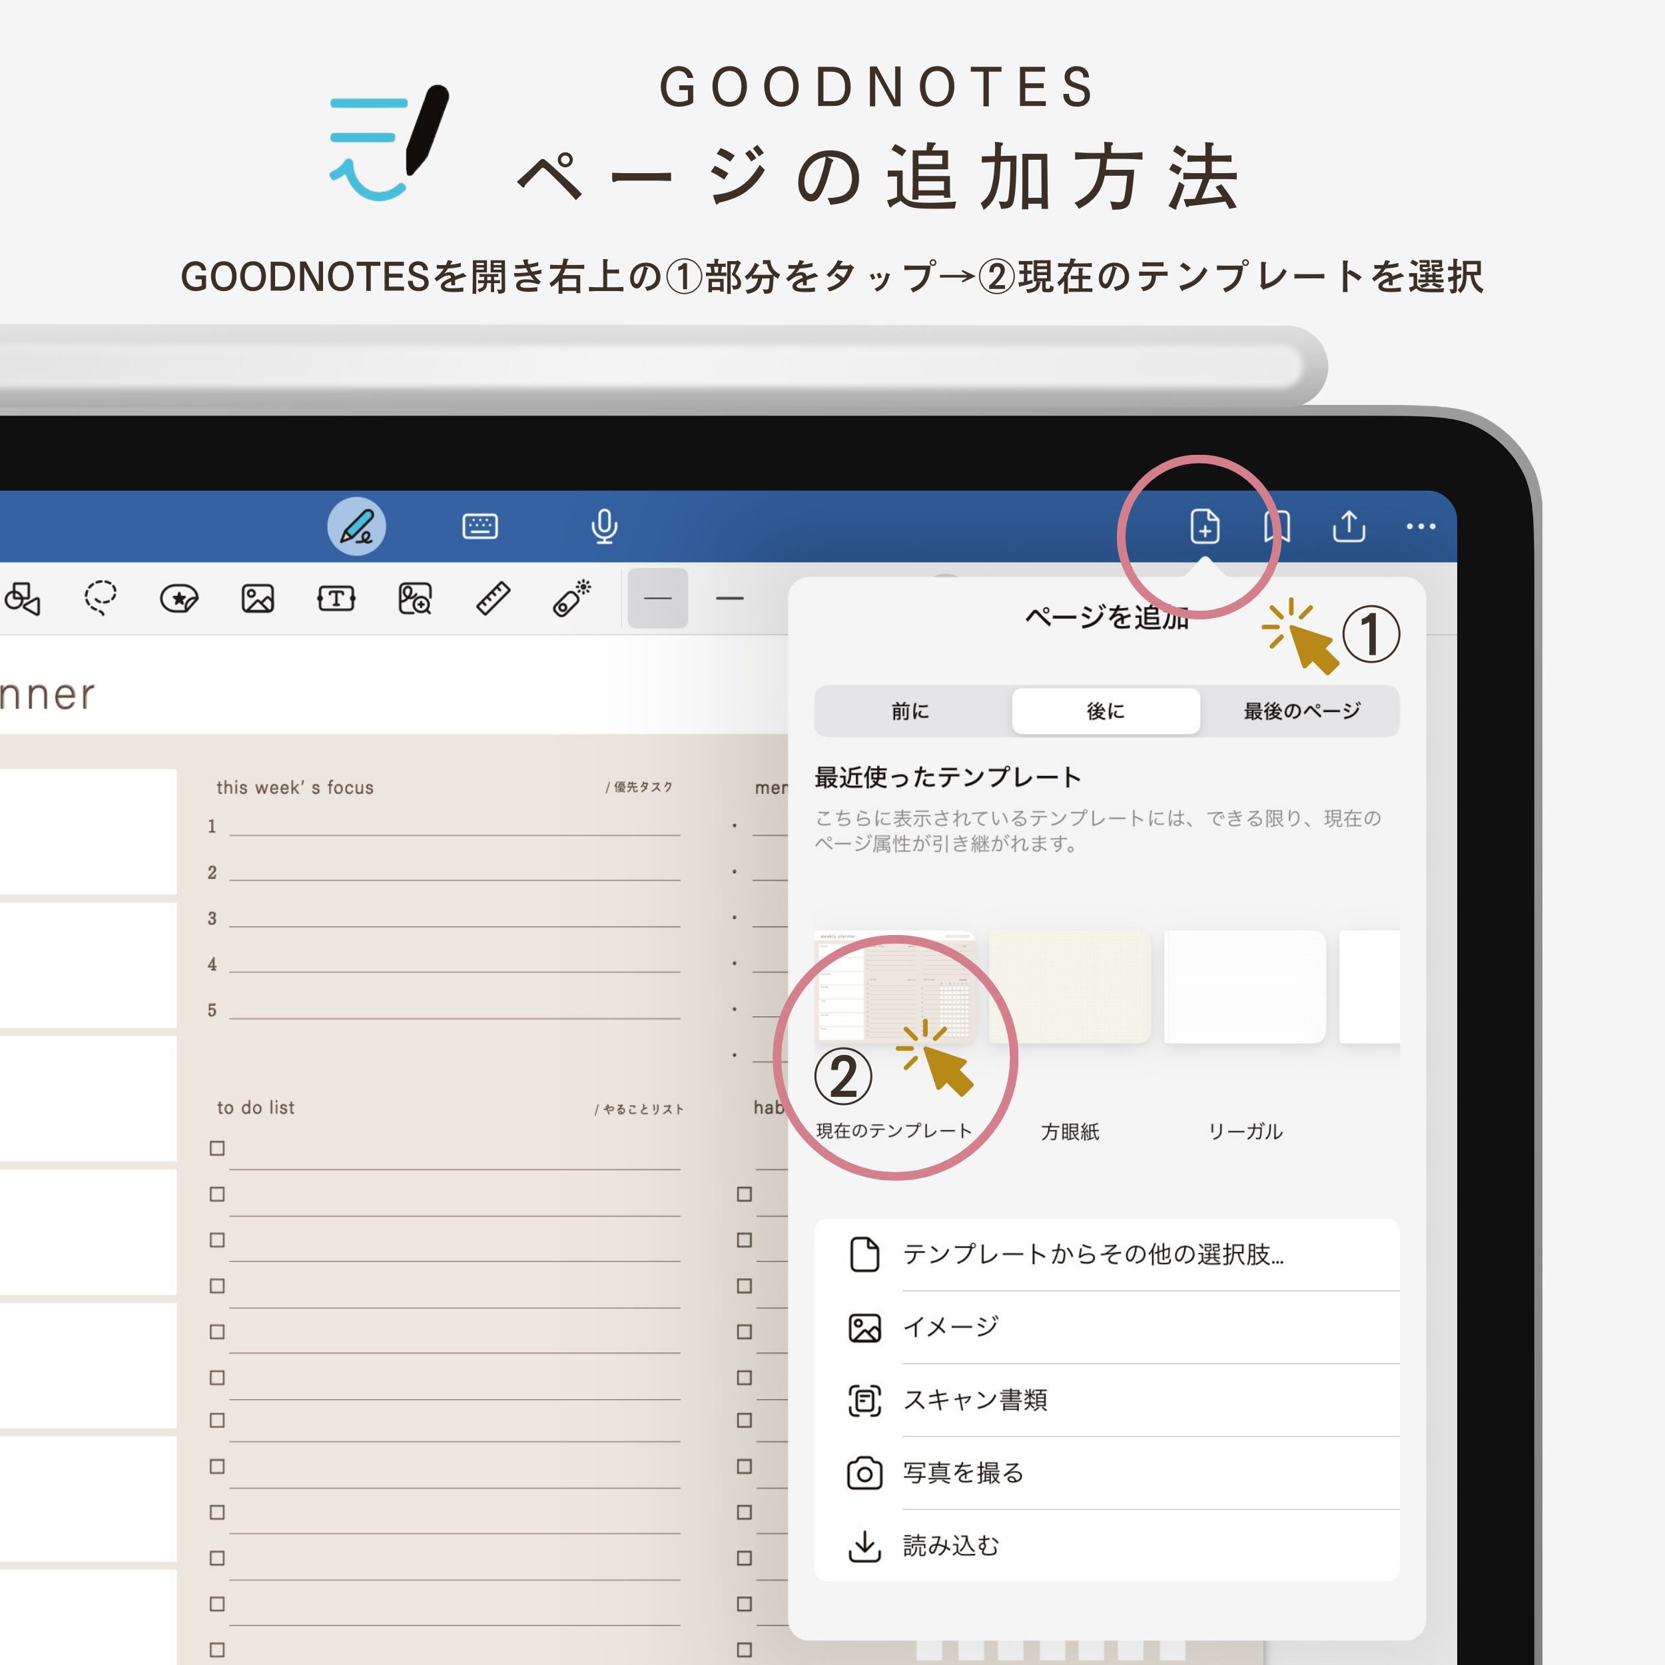Click the download icon beside 読み込む
Image resolution: width=1665 pixels, height=1665 pixels.
[x=864, y=1546]
